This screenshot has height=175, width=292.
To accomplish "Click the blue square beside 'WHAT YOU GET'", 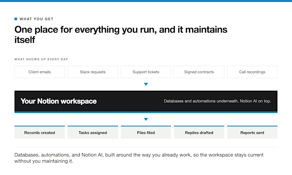I will [16, 19].
